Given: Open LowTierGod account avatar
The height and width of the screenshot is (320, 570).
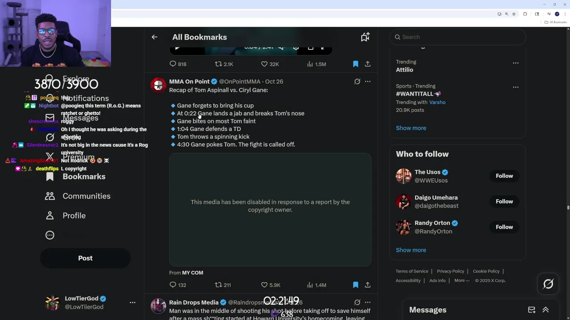Looking at the screenshot, I should pos(53,303).
